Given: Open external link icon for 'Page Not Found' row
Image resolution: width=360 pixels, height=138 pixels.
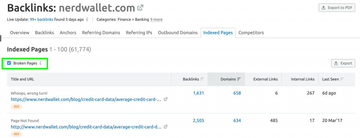Looking at the screenshot, I should (166, 127).
